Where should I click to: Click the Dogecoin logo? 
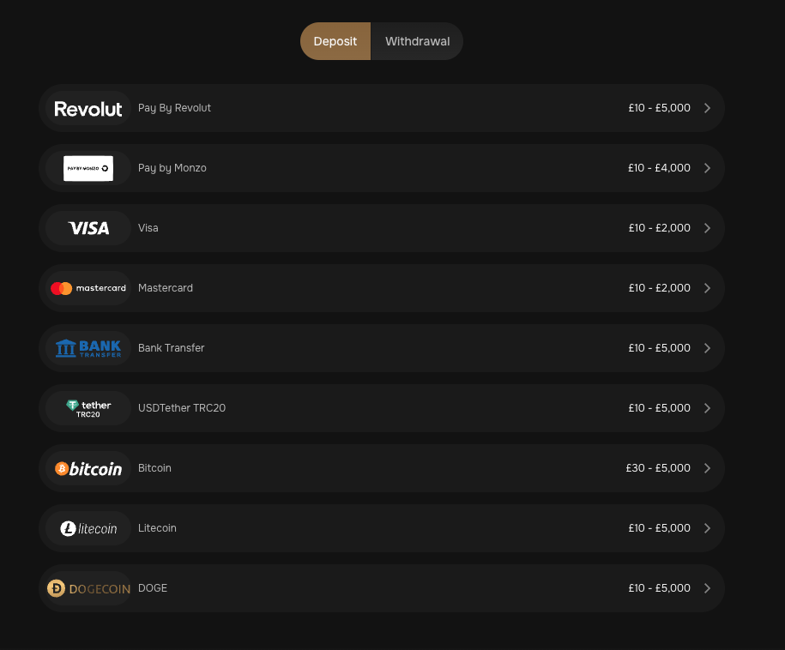[x=88, y=588]
